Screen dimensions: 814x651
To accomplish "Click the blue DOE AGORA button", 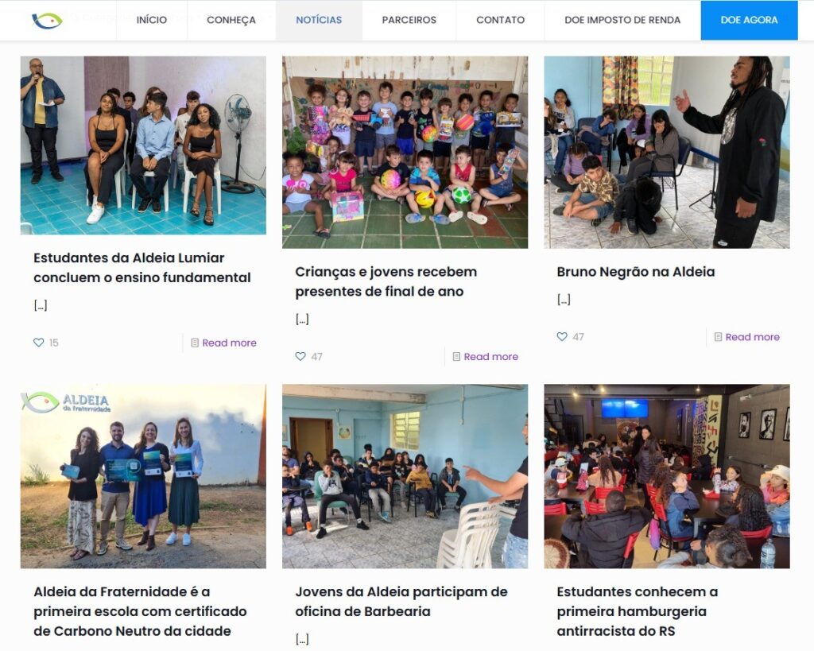I will coord(749,20).
